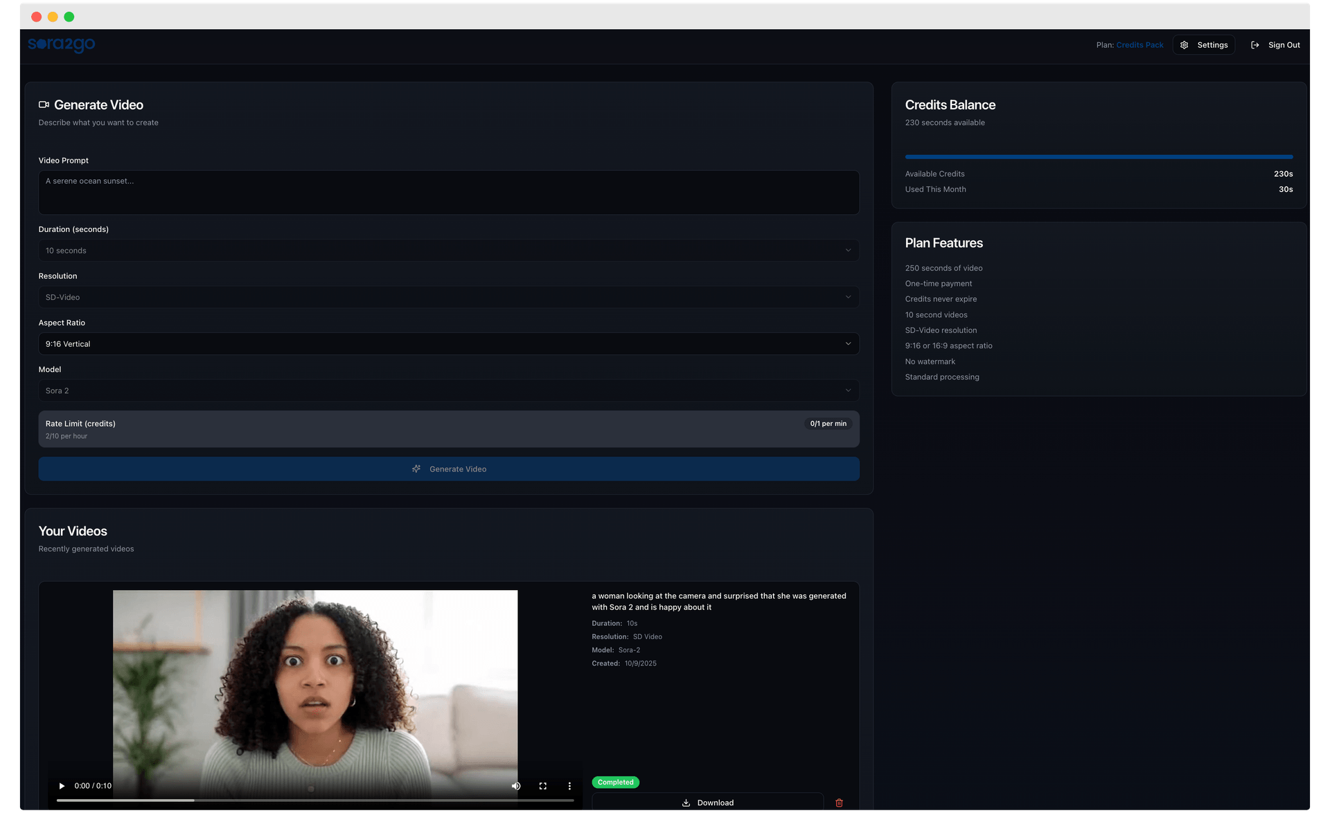
Task: Click the Completed status badge
Action: click(615, 783)
